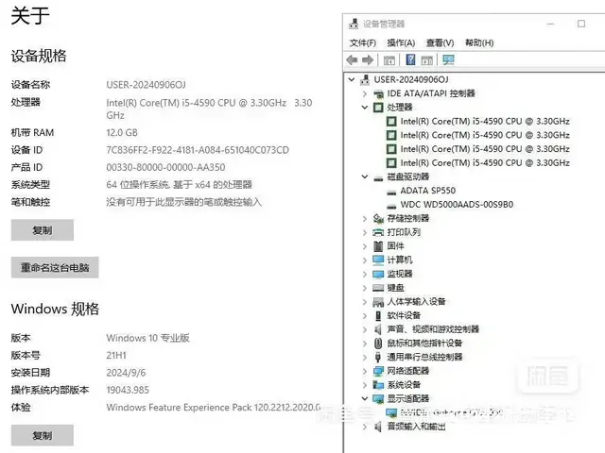The height and width of the screenshot is (453, 605).
Task: Collapse the 显示适配器 node
Action: pyautogui.click(x=365, y=398)
